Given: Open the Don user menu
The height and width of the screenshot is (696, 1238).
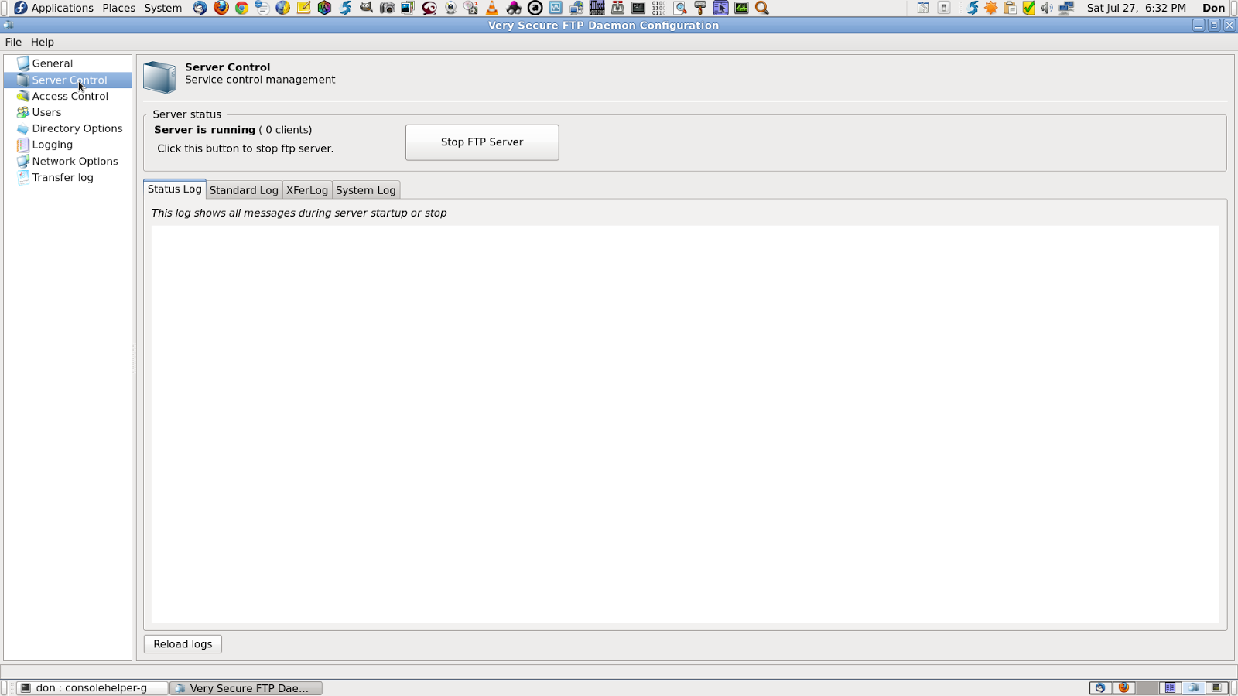Looking at the screenshot, I should click(x=1213, y=8).
